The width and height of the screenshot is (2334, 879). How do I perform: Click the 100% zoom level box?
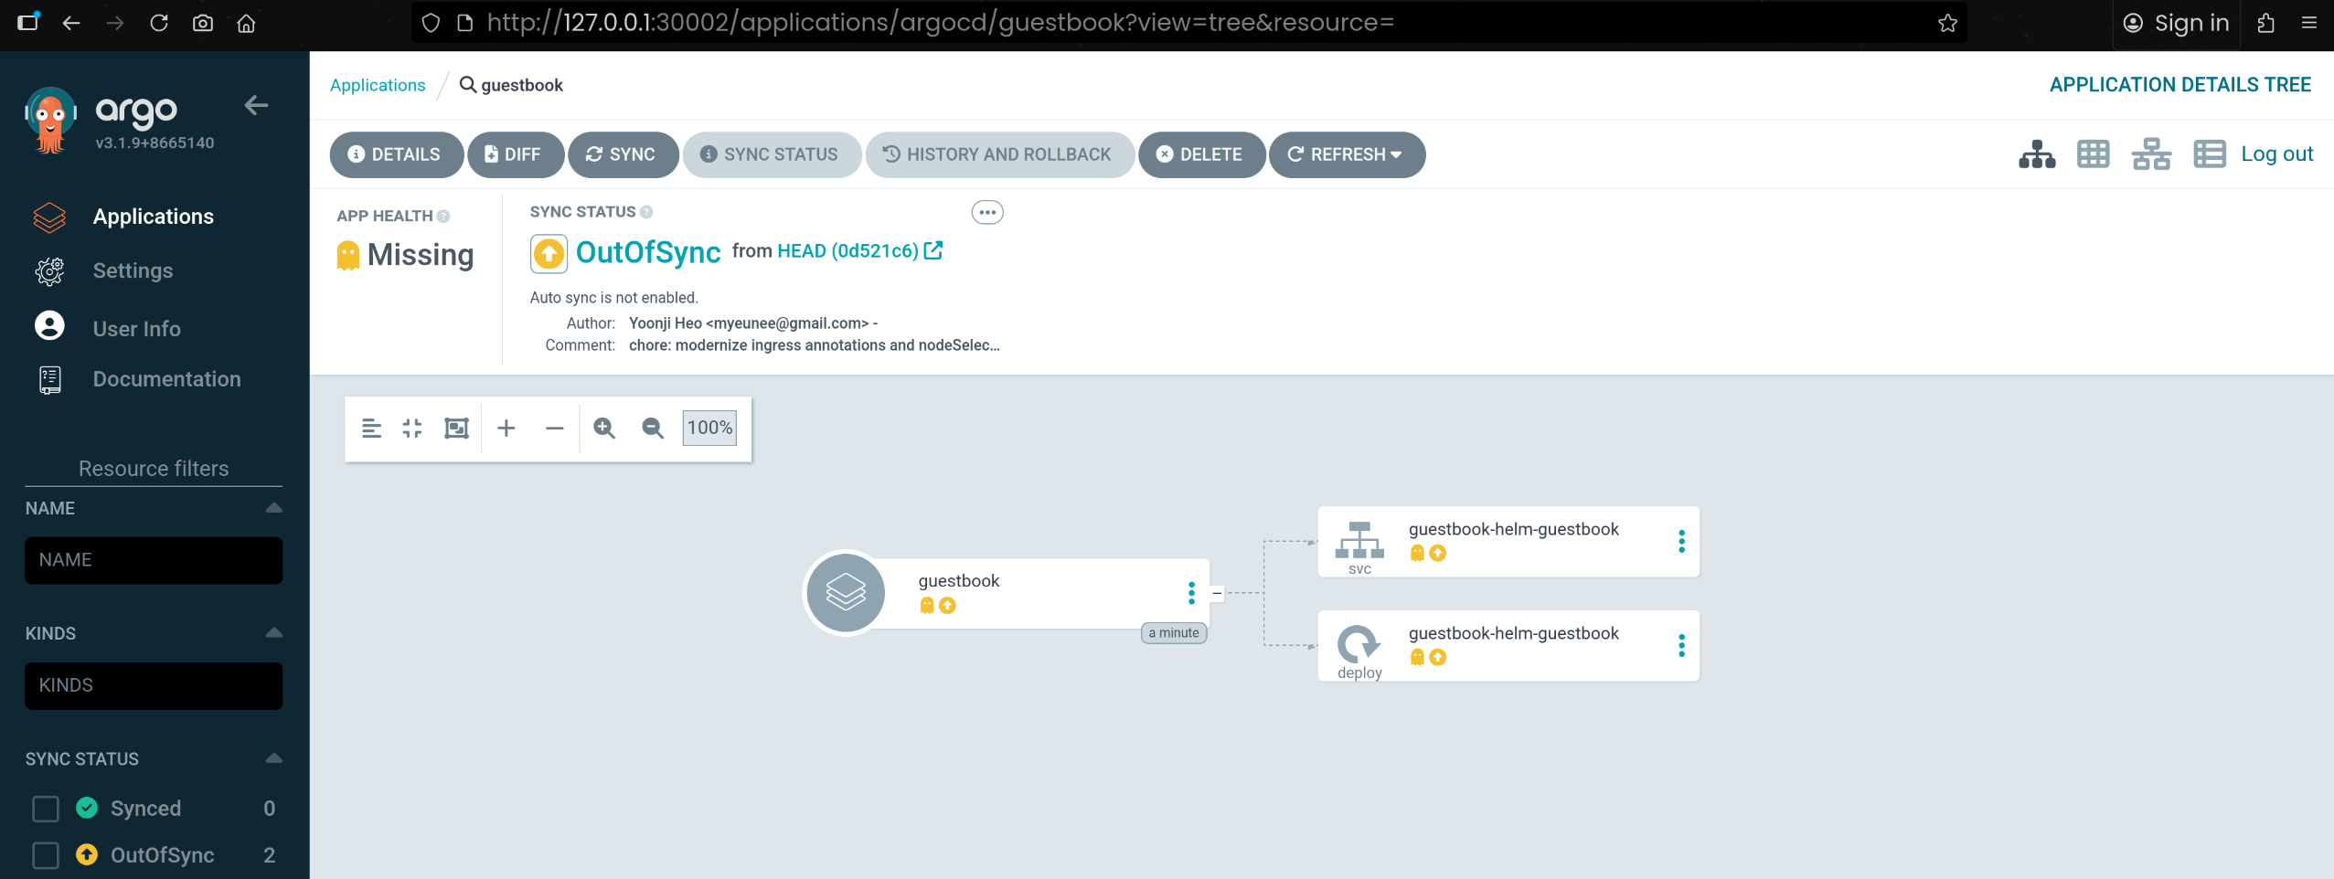[x=709, y=428]
